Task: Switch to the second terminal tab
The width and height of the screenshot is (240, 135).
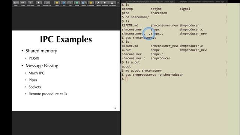Action: pyautogui.click(x=202, y=1)
